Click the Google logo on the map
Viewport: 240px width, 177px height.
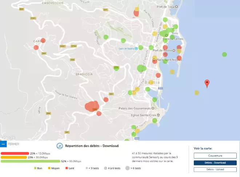point(8,137)
